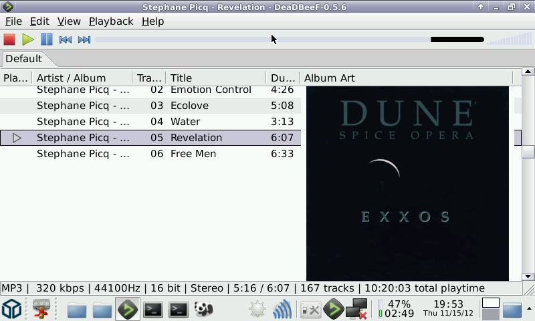The height and width of the screenshot is (321, 535).
Task: Click the clock showing 19:53
Action: coord(448,308)
